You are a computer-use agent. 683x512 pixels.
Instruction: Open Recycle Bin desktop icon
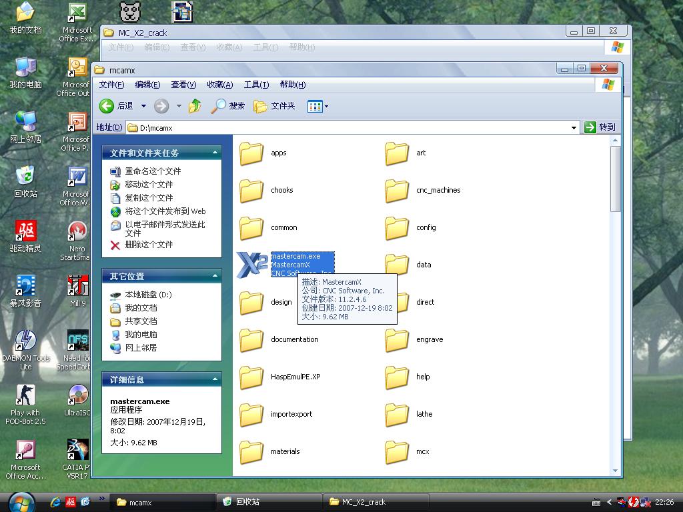pos(25,182)
